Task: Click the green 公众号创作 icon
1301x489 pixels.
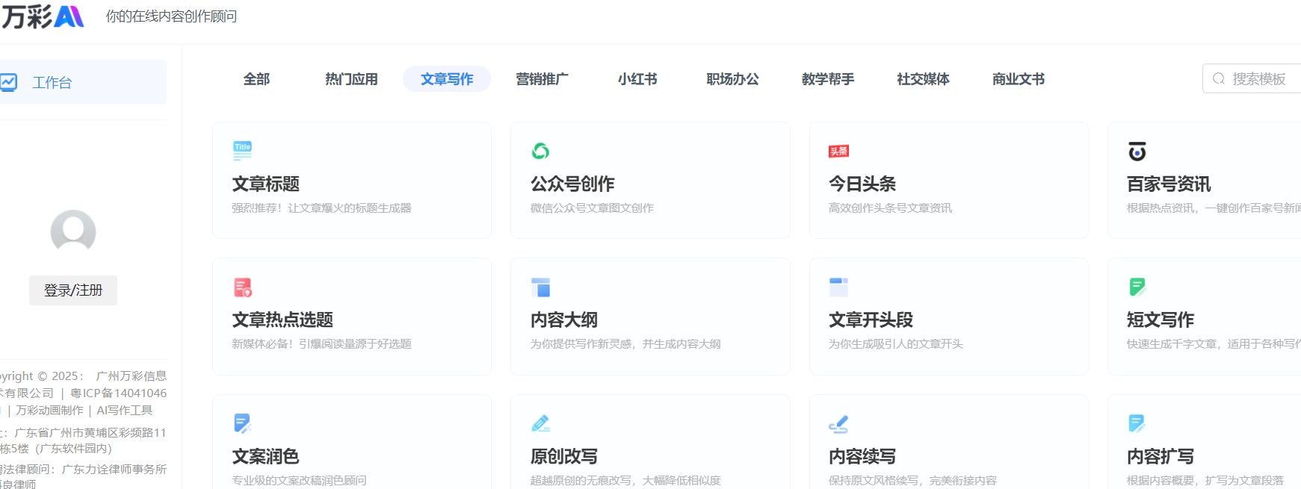Action: click(x=540, y=151)
